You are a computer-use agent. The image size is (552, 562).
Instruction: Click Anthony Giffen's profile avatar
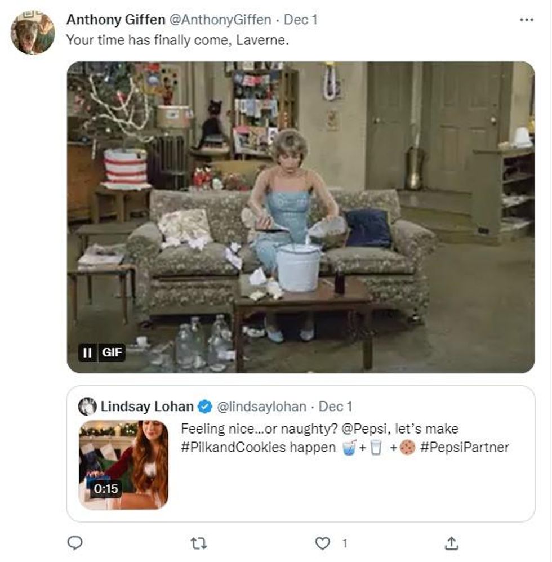pos(33,33)
